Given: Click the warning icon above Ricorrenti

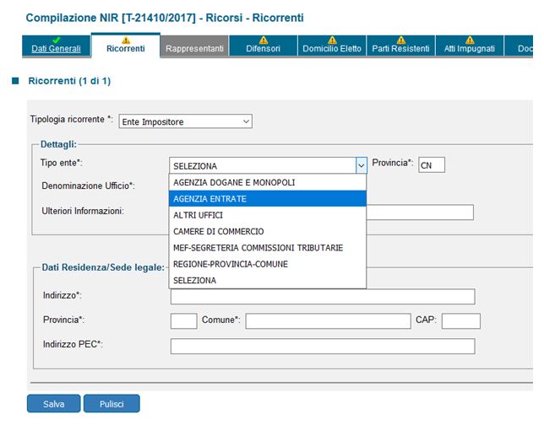Looking at the screenshot, I should pos(126,39).
